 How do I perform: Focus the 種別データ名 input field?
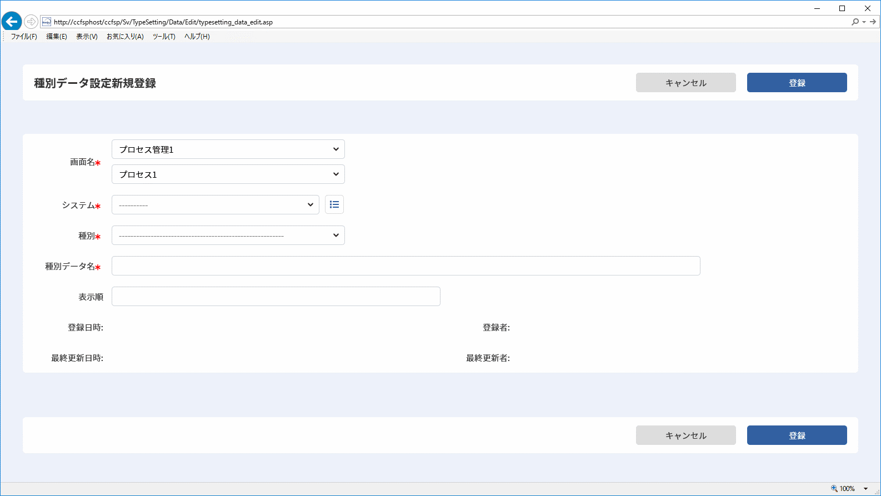click(x=406, y=265)
